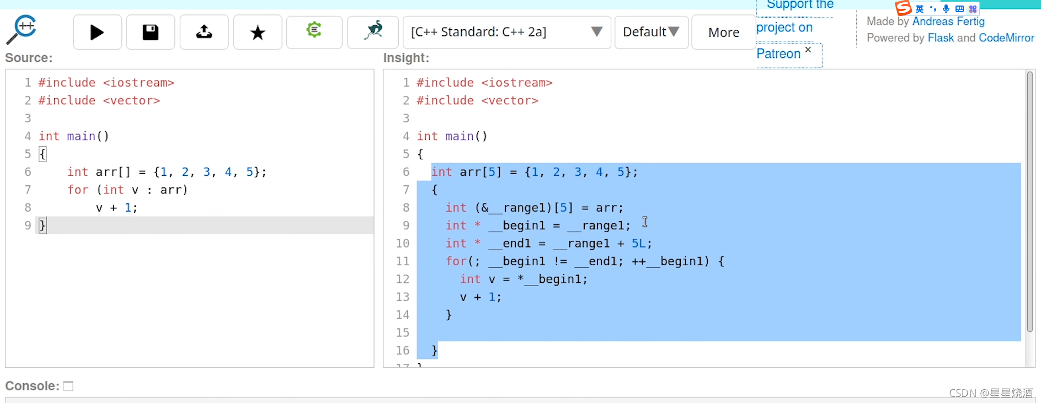Click 'int main()' in Source editor
1041x403 pixels.
click(74, 136)
